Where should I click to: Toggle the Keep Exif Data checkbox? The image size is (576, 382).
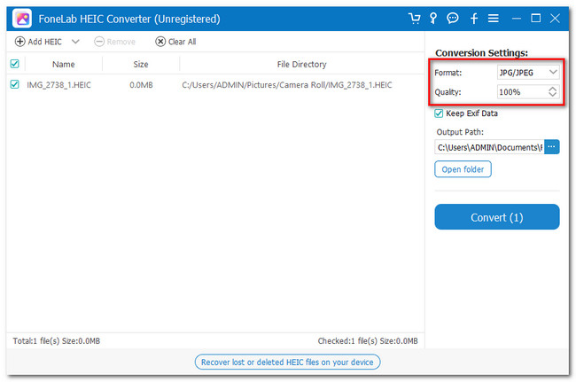pos(439,113)
